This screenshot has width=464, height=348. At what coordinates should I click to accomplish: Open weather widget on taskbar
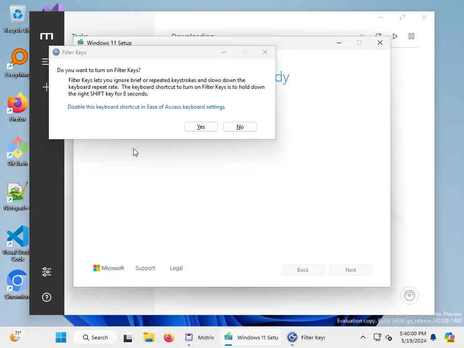15,337
